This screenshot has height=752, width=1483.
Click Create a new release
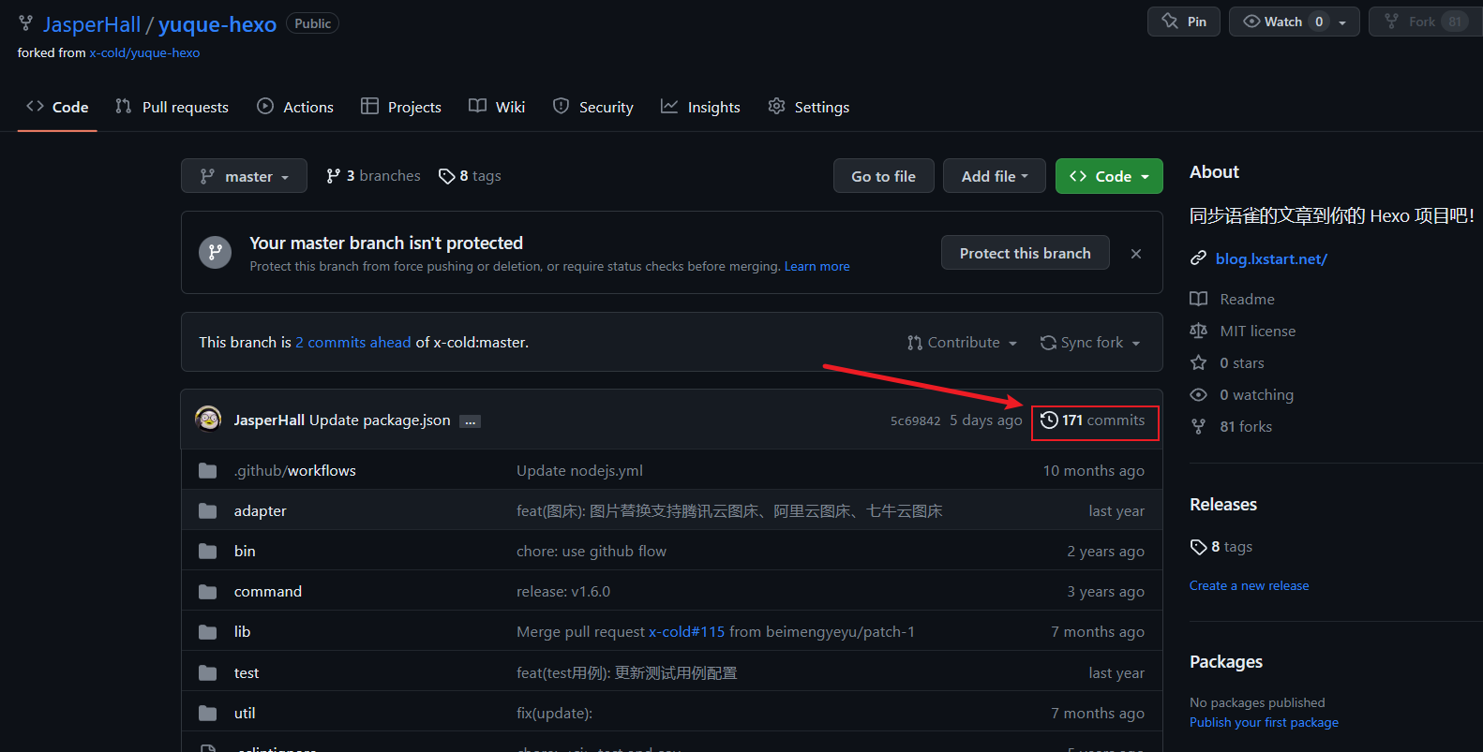pos(1250,586)
